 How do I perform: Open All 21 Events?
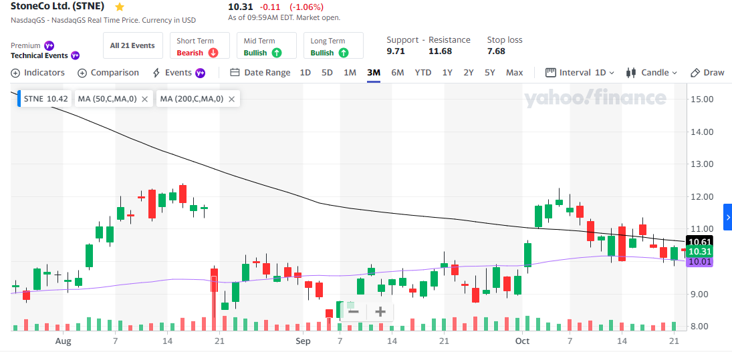(x=132, y=45)
